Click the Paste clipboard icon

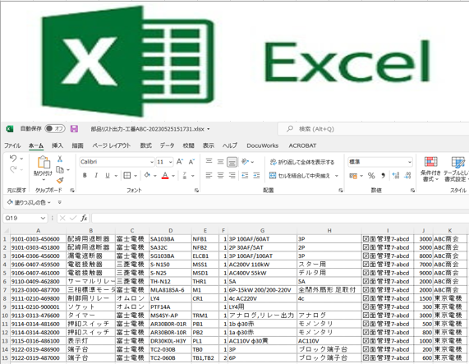tap(44, 162)
